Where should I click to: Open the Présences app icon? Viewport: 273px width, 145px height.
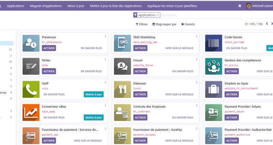[31, 43]
